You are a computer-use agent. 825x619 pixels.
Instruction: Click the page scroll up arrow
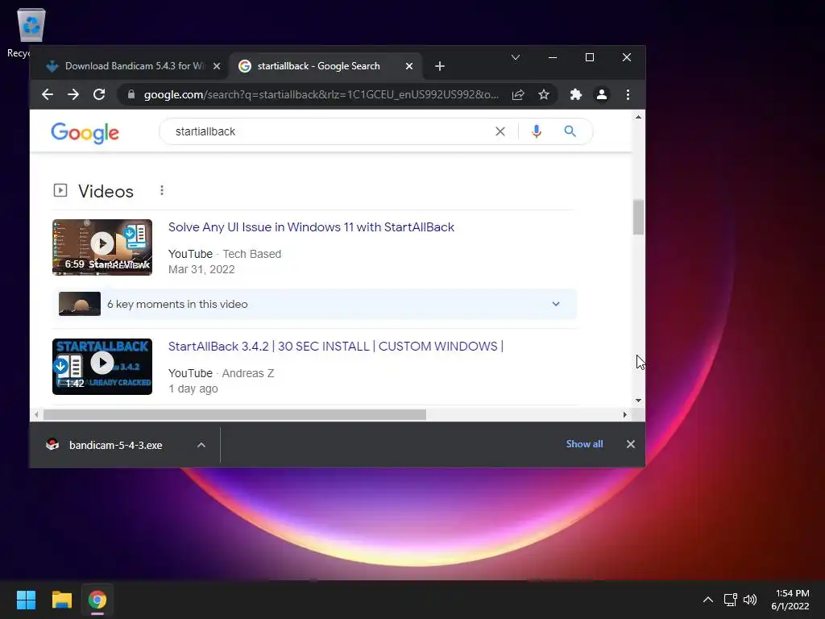[638, 118]
